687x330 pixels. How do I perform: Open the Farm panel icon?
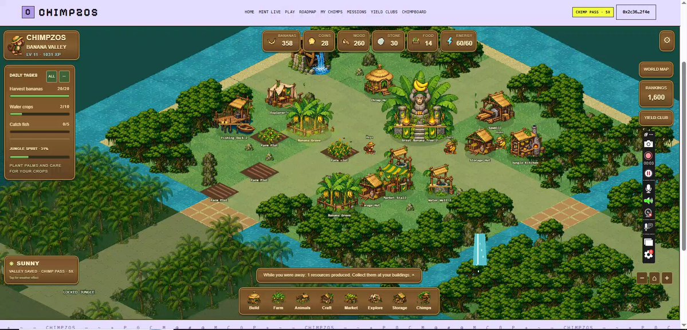tap(278, 301)
